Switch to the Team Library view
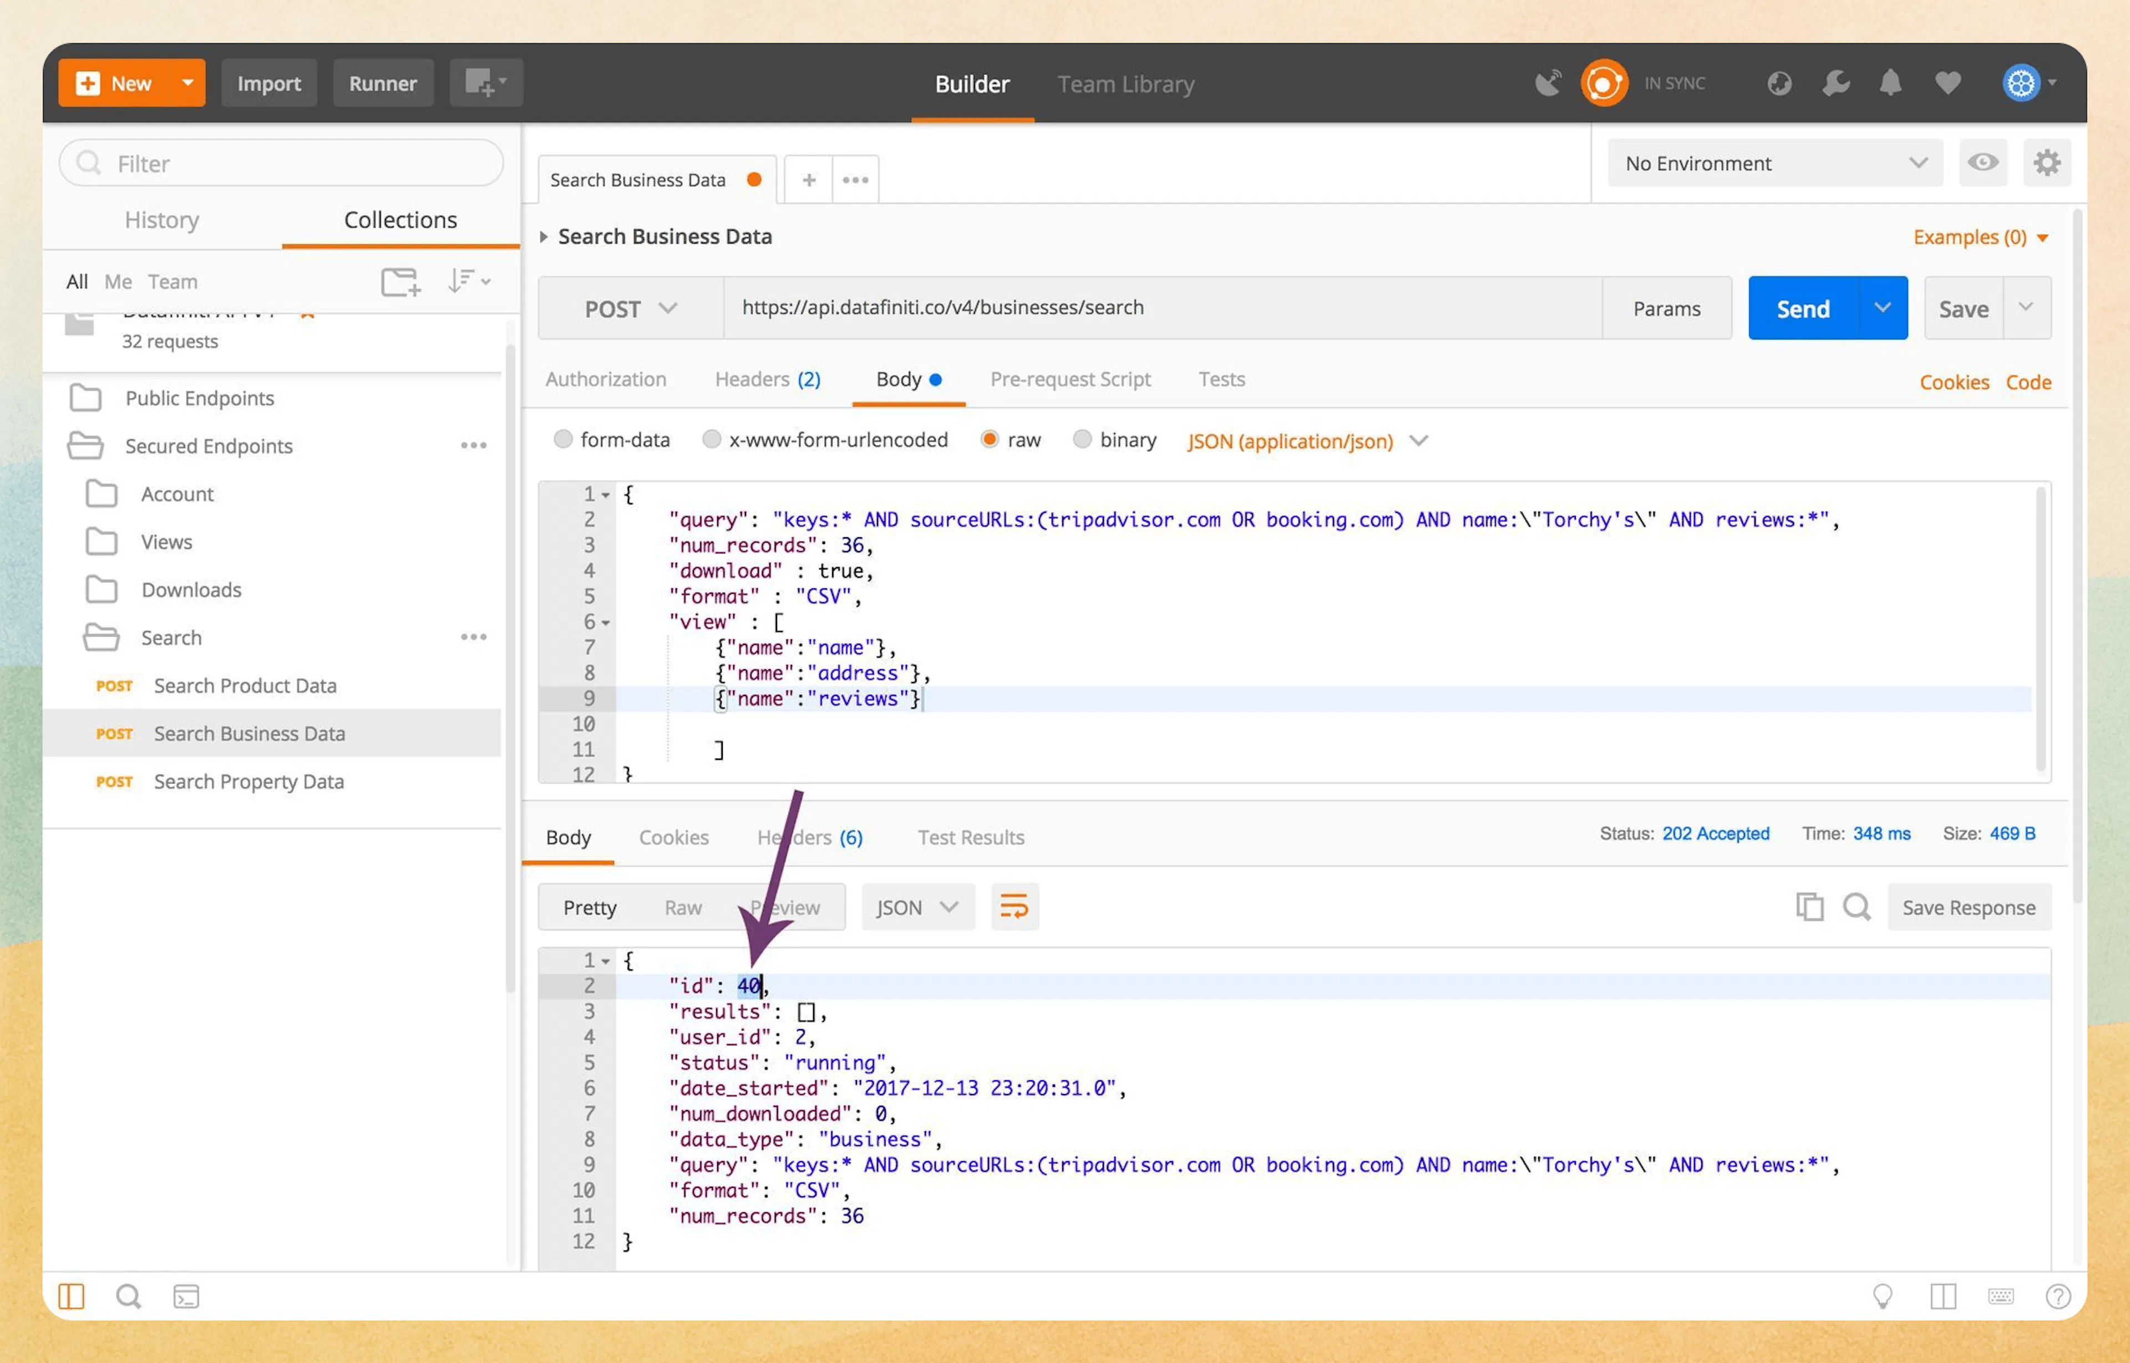This screenshot has width=2130, height=1363. point(1125,84)
